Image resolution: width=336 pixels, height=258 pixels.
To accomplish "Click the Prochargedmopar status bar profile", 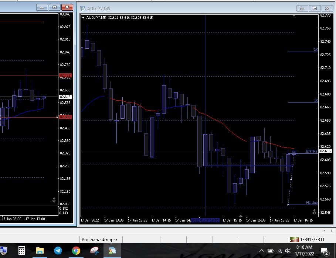I will 99,240.
